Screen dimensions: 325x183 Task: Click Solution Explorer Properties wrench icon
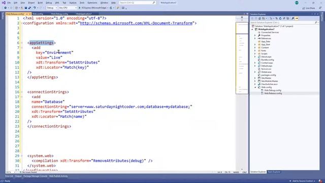pyautogui.click(x=293, y=18)
